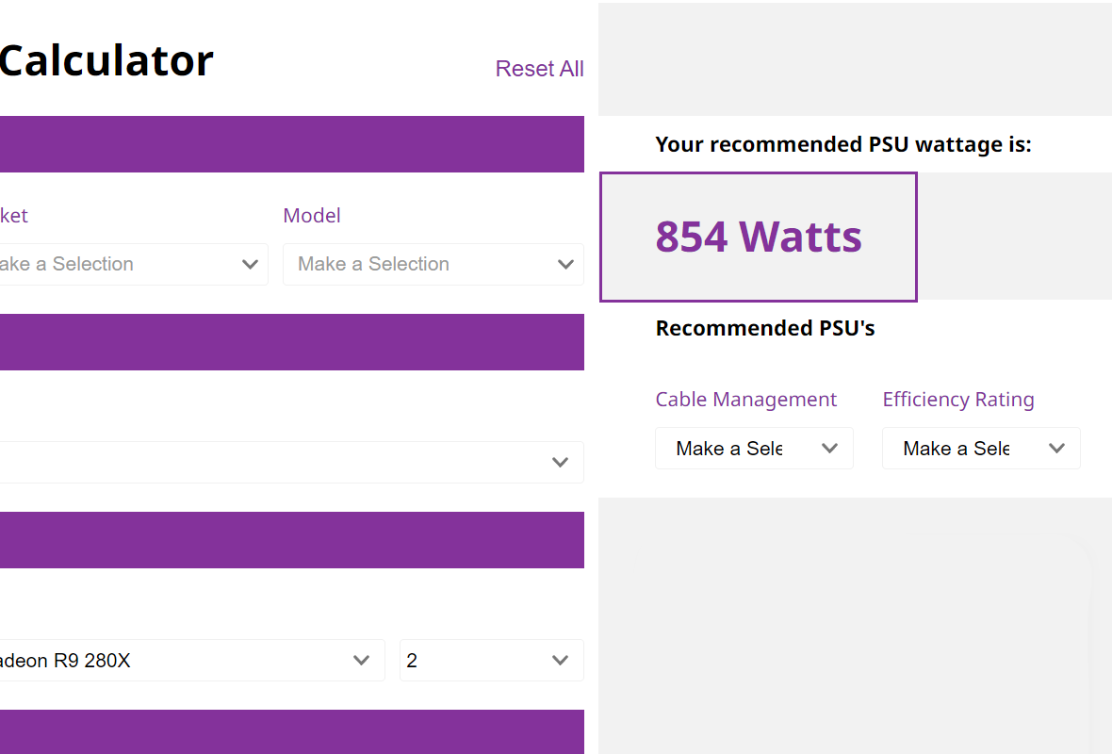Image resolution: width=1112 pixels, height=754 pixels.
Task: Click the chevron arrow of the Cable Management select
Action: (829, 449)
